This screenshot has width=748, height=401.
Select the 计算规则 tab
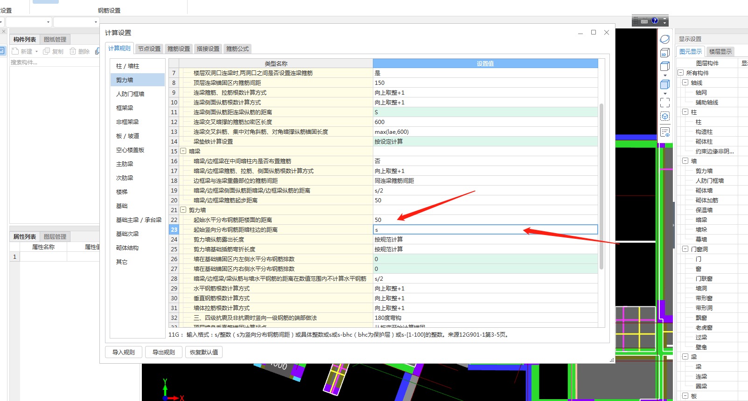(x=119, y=48)
